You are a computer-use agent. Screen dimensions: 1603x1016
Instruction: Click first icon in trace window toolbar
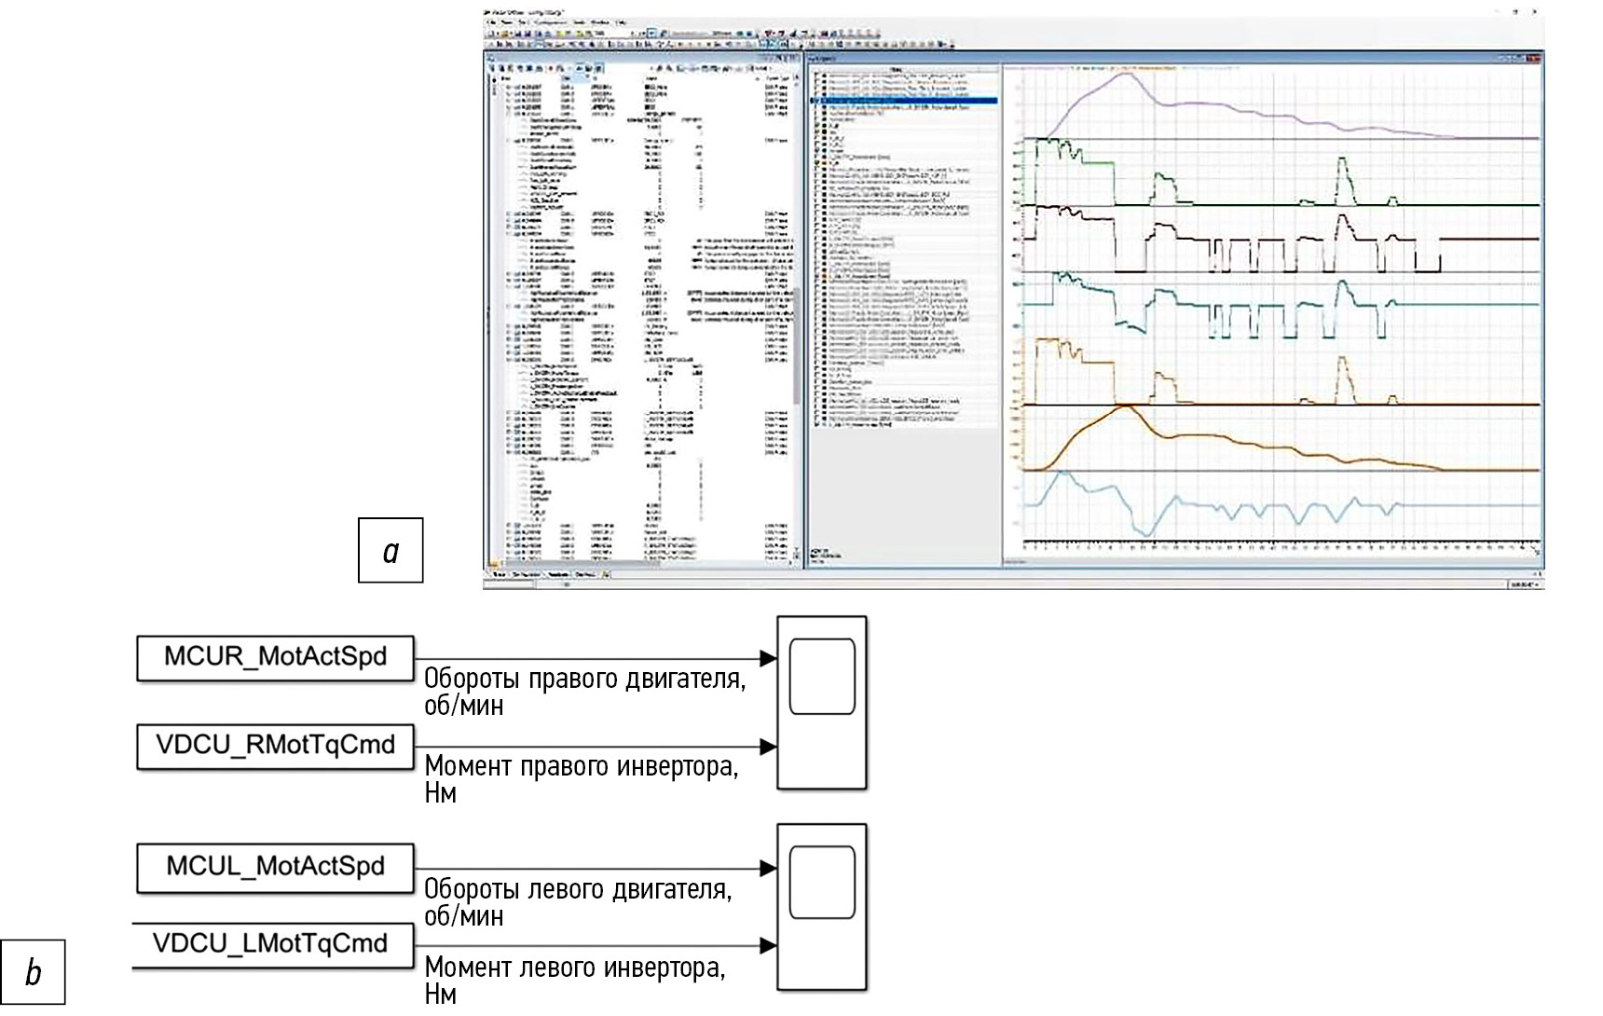(x=494, y=68)
